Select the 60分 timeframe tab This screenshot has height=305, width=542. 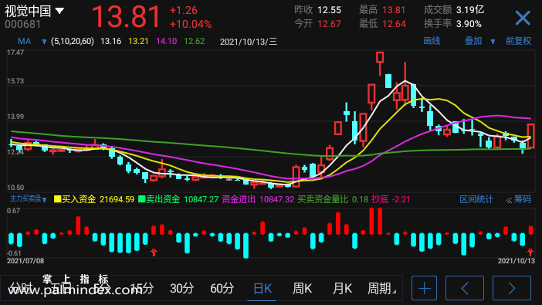pyautogui.click(x=222, y=288)
